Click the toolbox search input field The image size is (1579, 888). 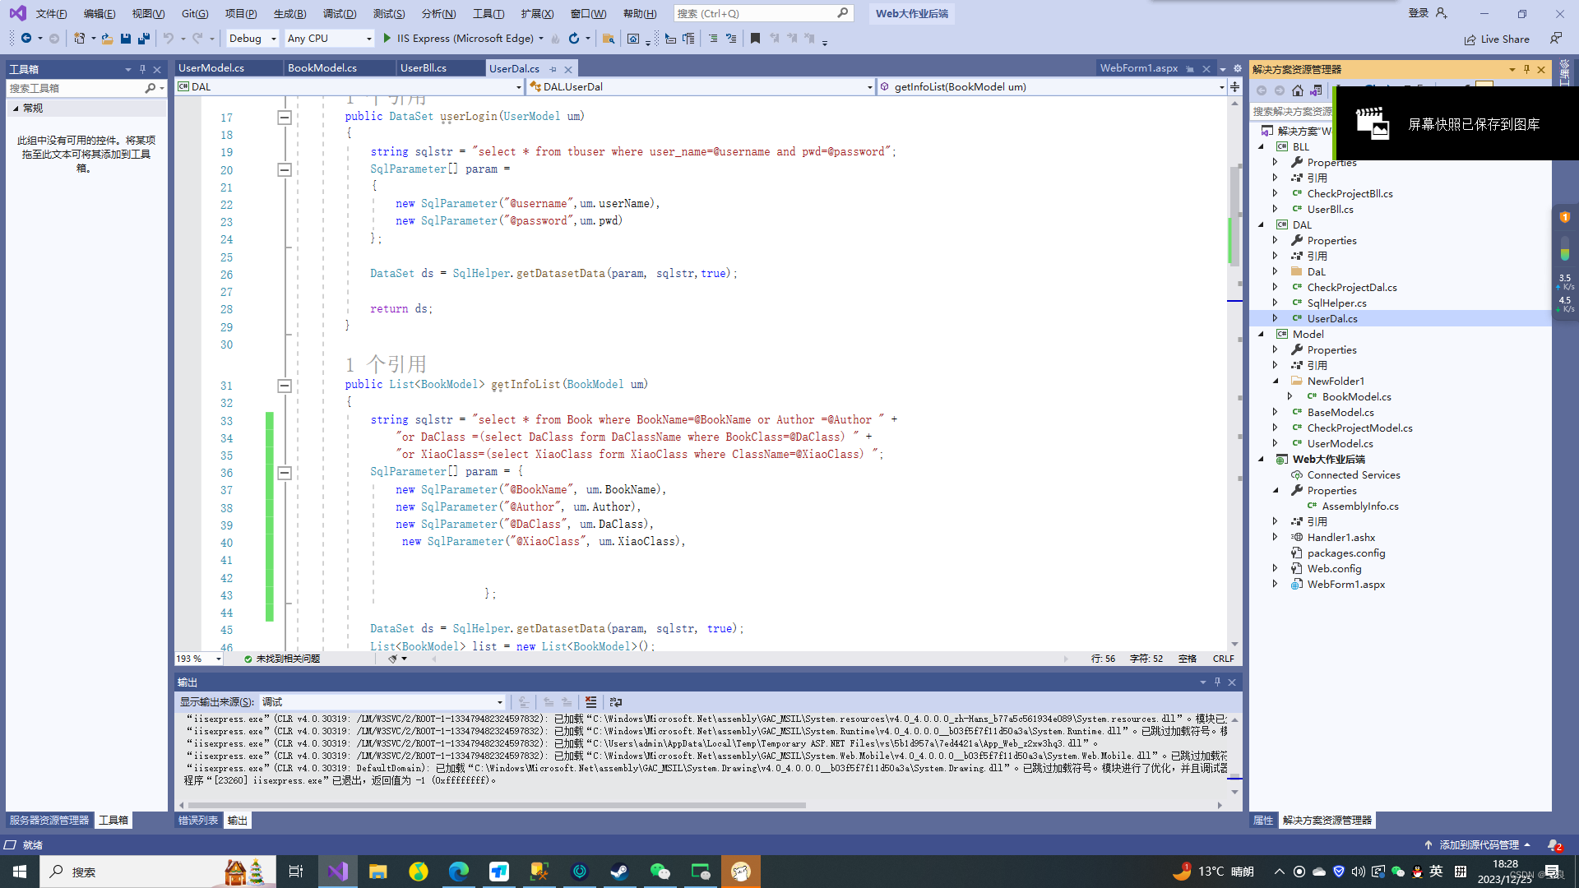(x=74, y=88)
